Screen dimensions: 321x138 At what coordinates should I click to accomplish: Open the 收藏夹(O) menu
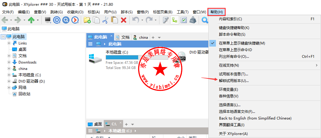click(75, 12)
